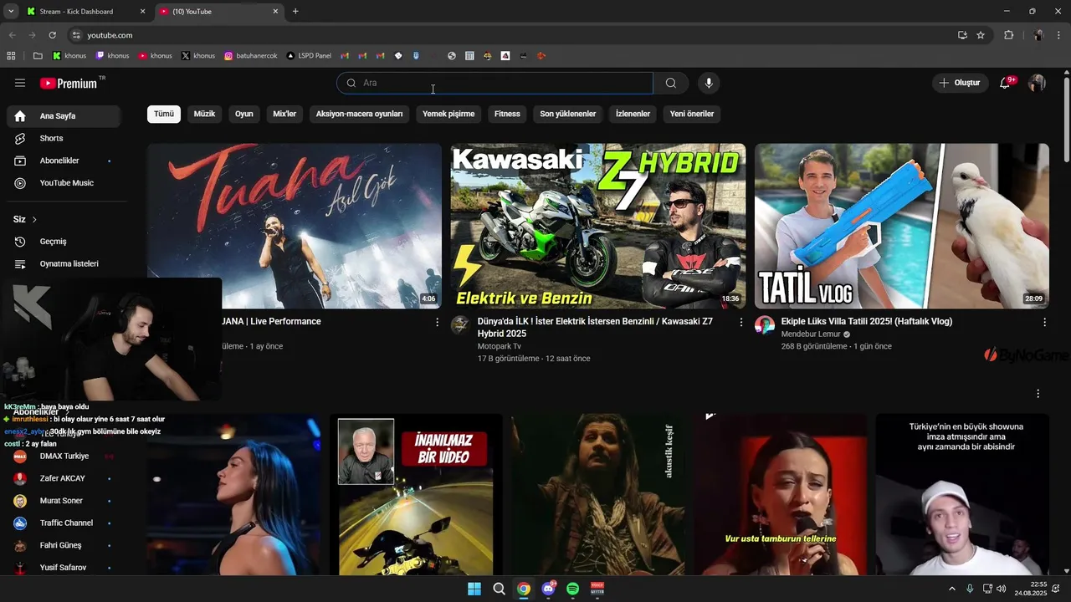
Task: Open the Vur usta tamburun short
Action: pyautogui.click(x=780, y=495)
